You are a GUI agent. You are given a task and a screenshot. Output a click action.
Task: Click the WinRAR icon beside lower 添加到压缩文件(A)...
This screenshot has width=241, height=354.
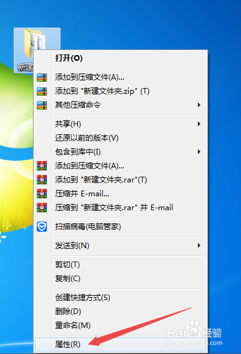42,166
